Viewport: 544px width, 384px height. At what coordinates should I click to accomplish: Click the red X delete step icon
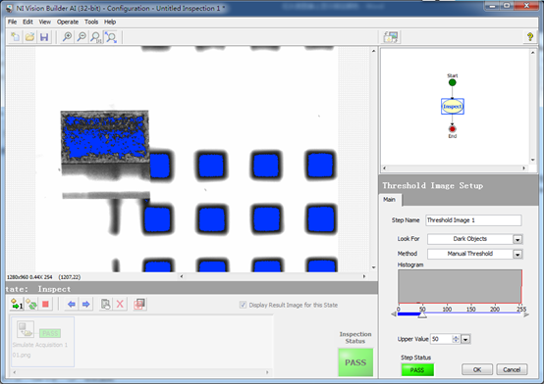(120, 305)
